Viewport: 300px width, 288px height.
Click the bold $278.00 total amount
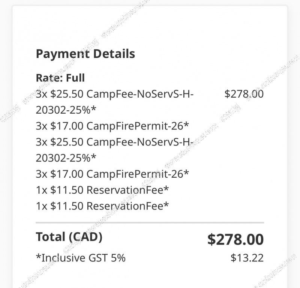tap(235, 239)
